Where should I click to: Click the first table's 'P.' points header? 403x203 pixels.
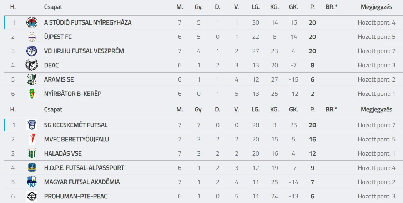coord(312,7)
